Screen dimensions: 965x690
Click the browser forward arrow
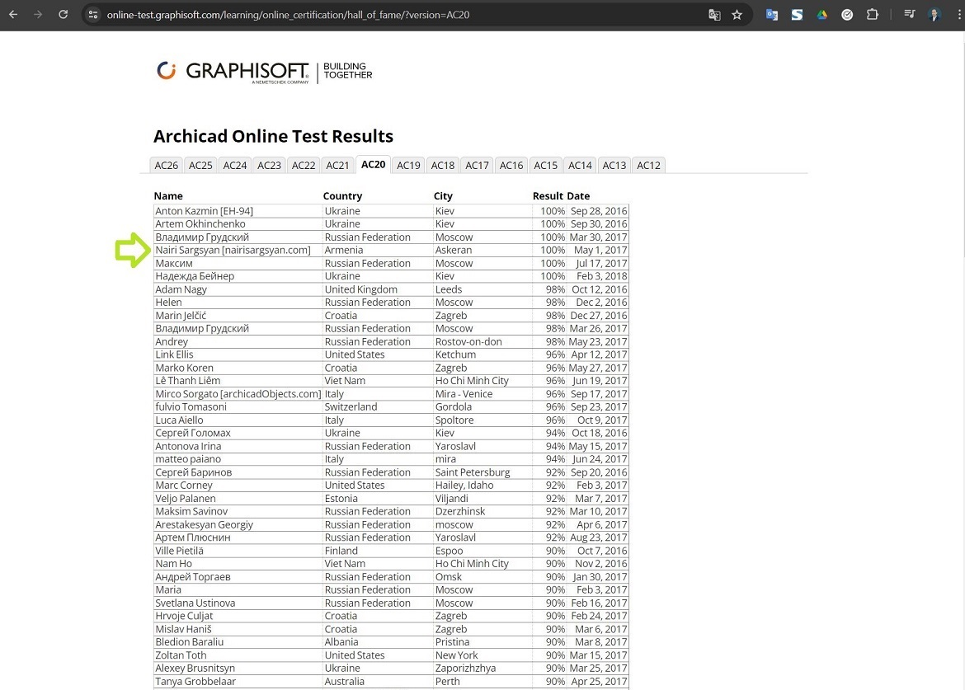[38, 14]
